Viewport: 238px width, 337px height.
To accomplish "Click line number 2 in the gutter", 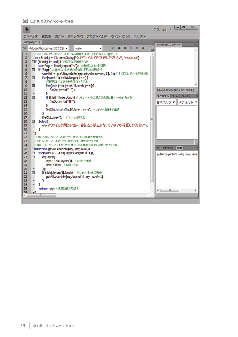I will pyautogui.click(x=26, y=58).
